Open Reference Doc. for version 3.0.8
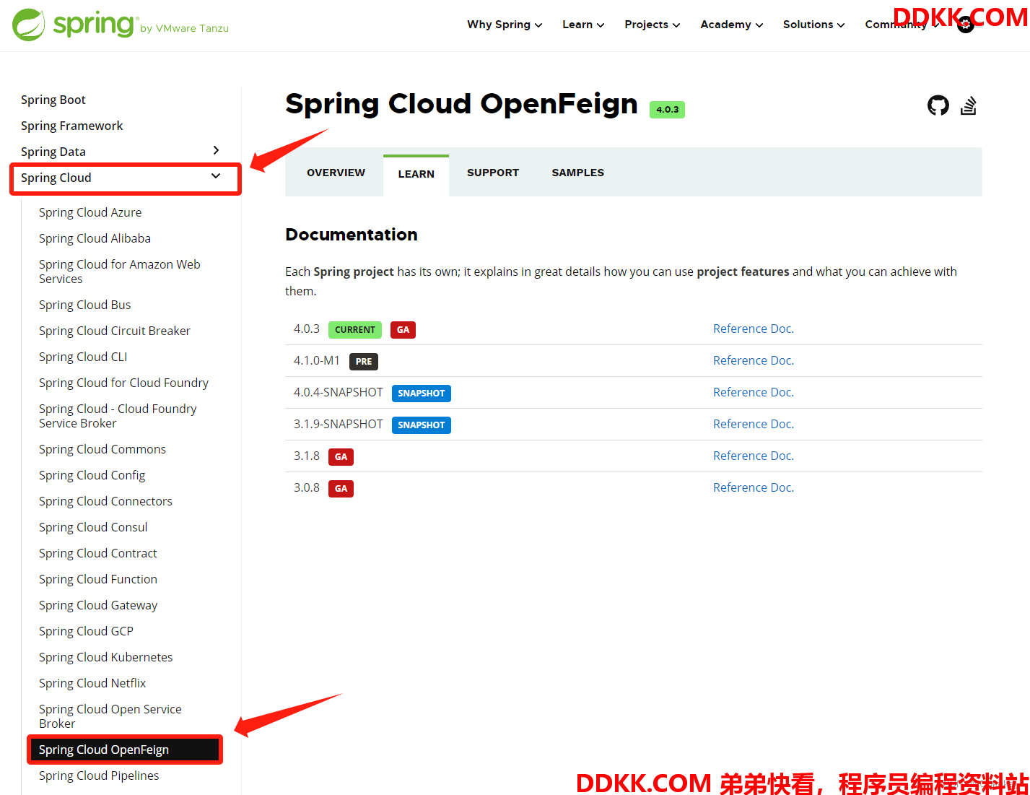The height and width of the screenshot is (795, 1030). (754, 487)
